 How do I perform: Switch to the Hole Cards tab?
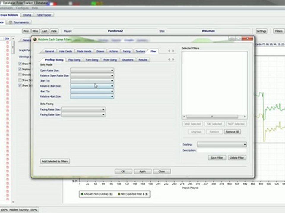click(x=65, y=51)
